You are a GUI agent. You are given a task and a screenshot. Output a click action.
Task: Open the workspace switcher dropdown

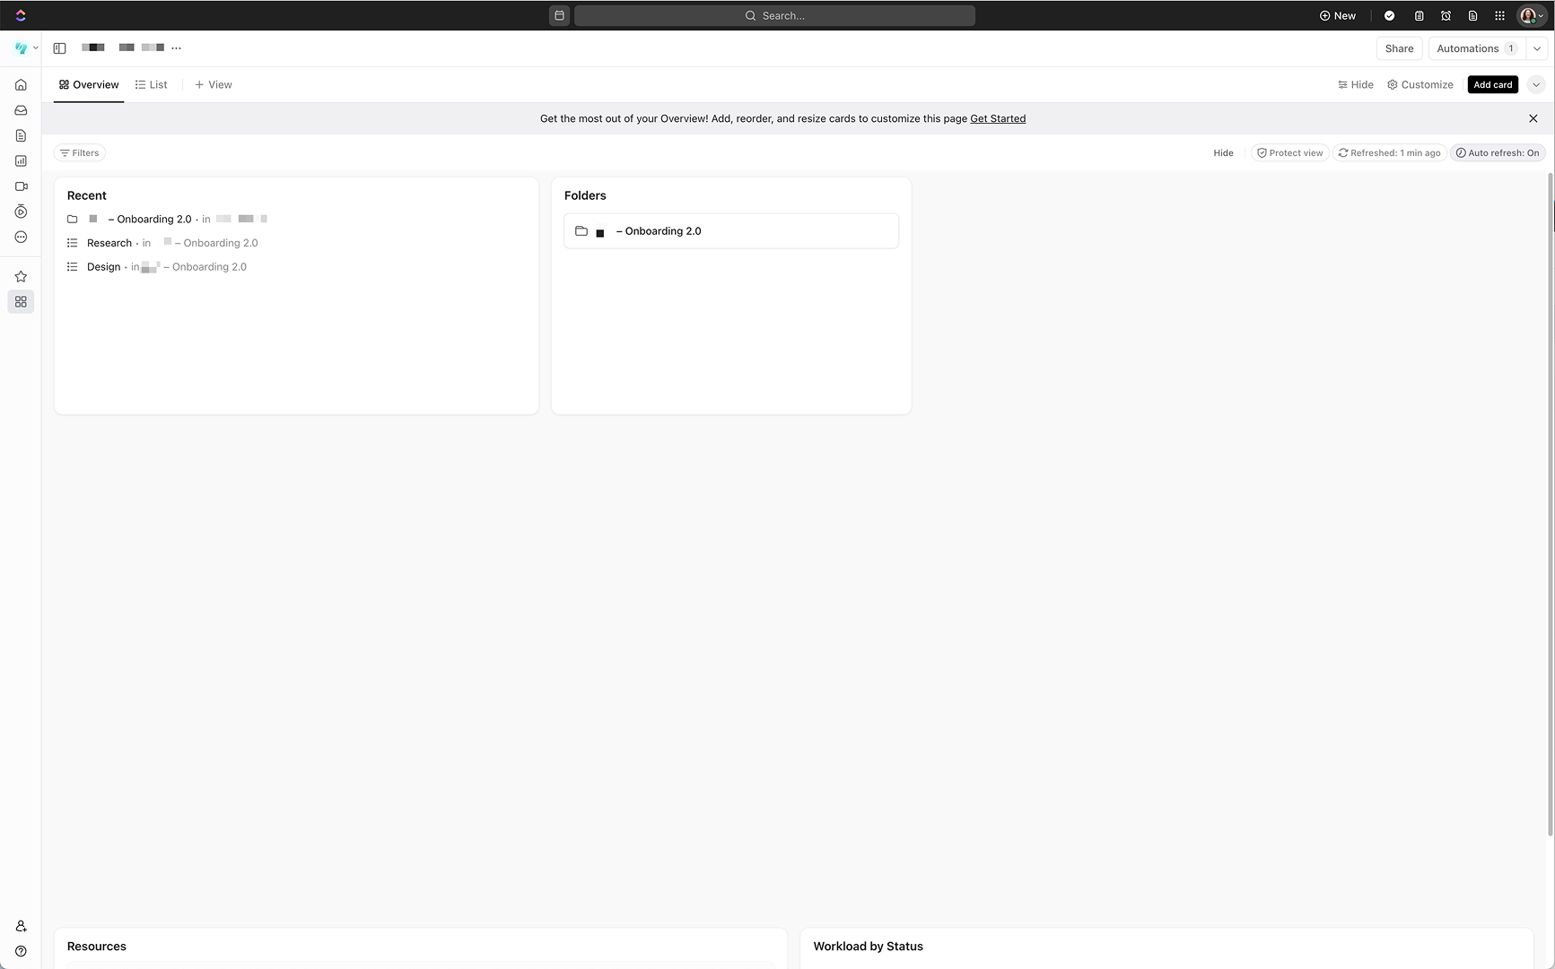26,48
